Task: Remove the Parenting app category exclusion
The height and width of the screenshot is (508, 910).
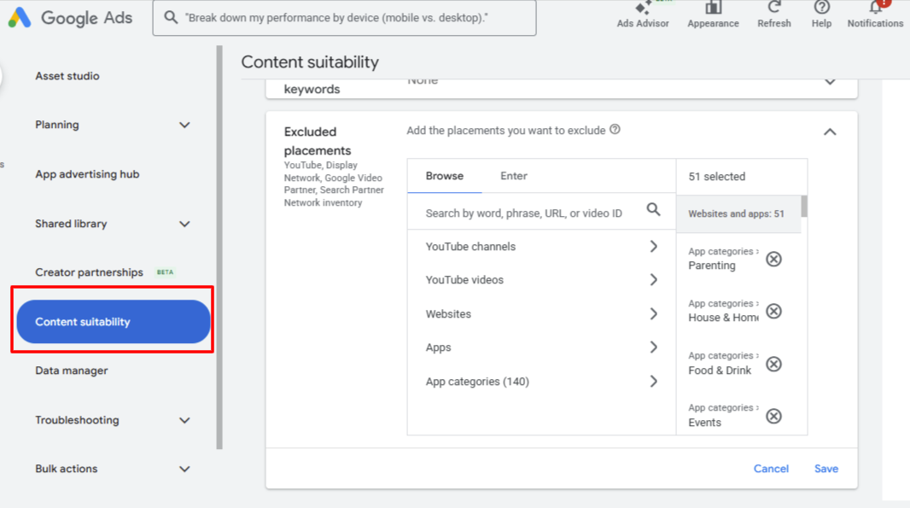Action: coord(773,259)
